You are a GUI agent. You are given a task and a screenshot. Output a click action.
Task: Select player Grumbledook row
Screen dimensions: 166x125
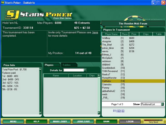click(x=133, y=68)
